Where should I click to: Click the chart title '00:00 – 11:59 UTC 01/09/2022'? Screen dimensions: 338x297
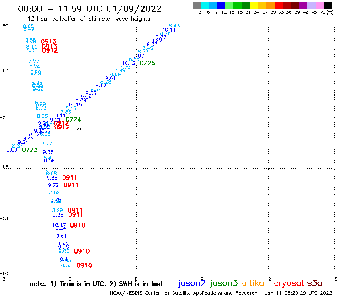90,9
